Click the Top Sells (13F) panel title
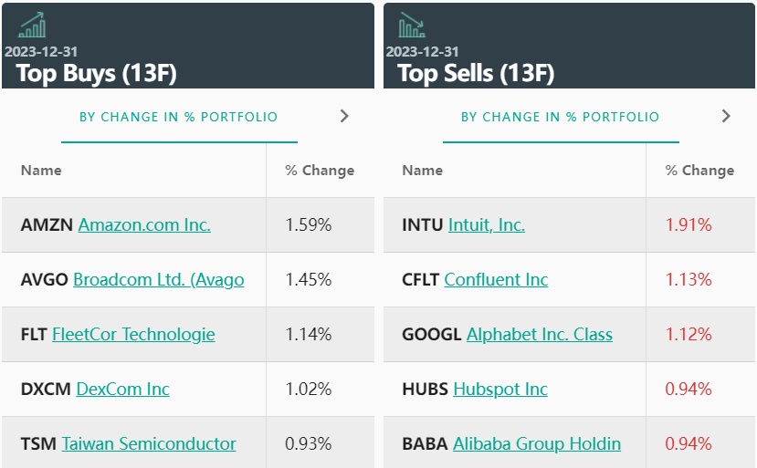Viewport: 757px width, 468px height. coord(476,73)
